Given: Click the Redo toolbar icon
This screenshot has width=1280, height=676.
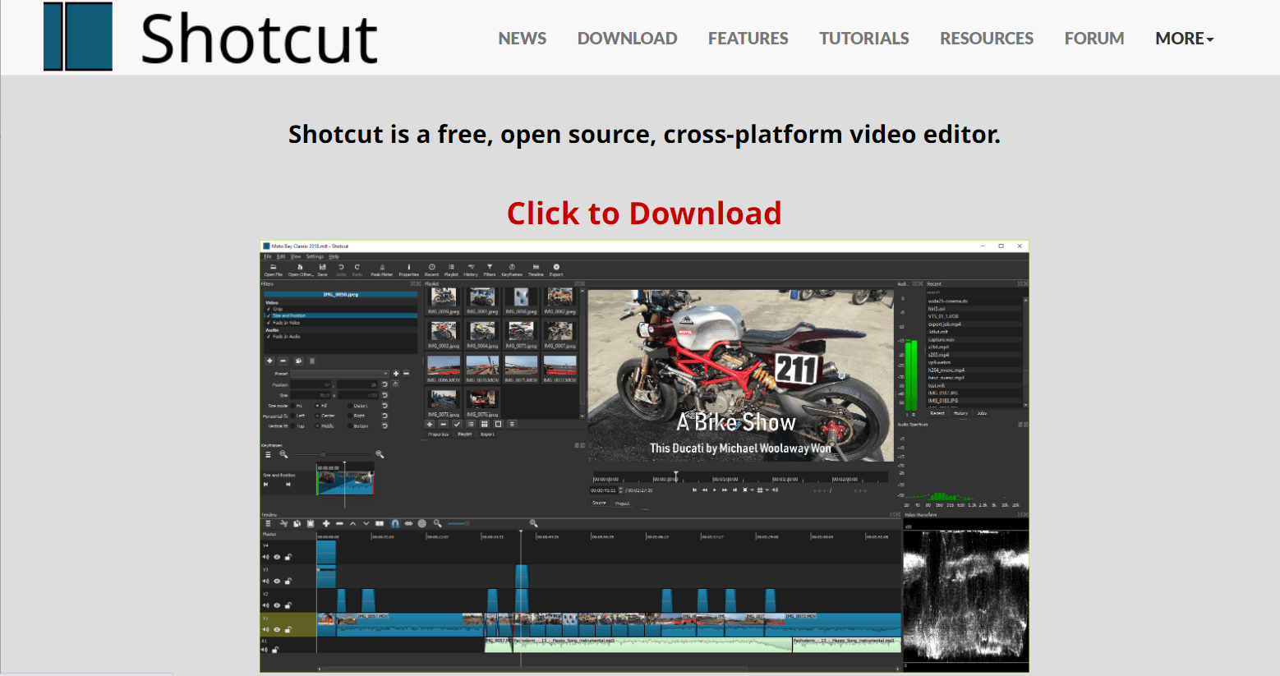Looking at the screenshot, I should (357, 269).
